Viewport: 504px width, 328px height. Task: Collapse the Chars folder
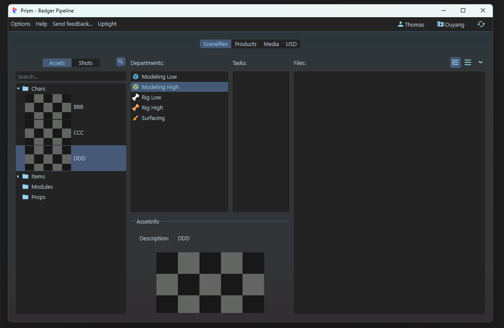click(19, 89)
